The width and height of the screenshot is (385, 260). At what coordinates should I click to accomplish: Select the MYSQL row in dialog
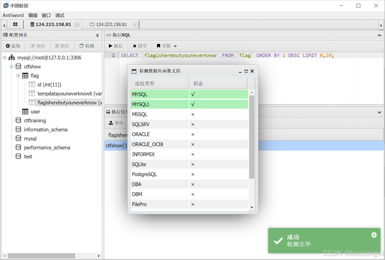coord(189,94)
